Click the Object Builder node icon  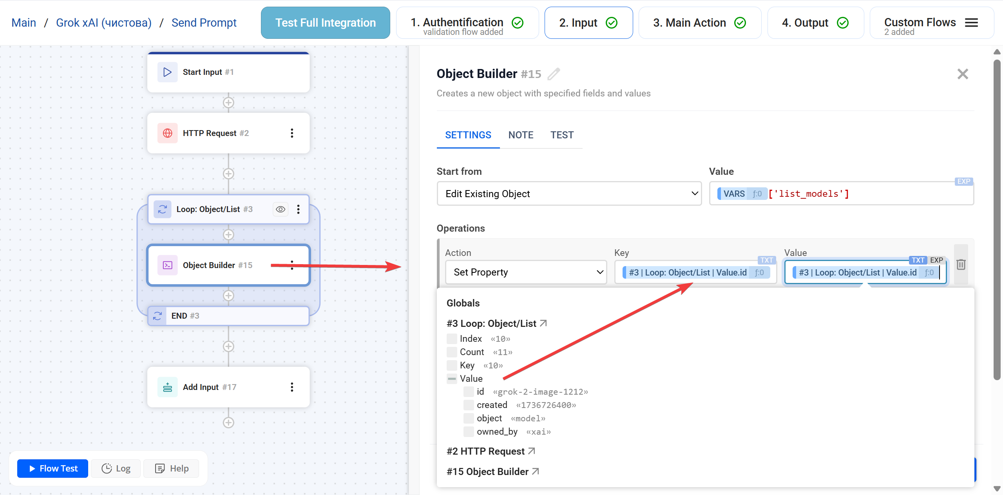pyautogui.click(x=168, y=265)
